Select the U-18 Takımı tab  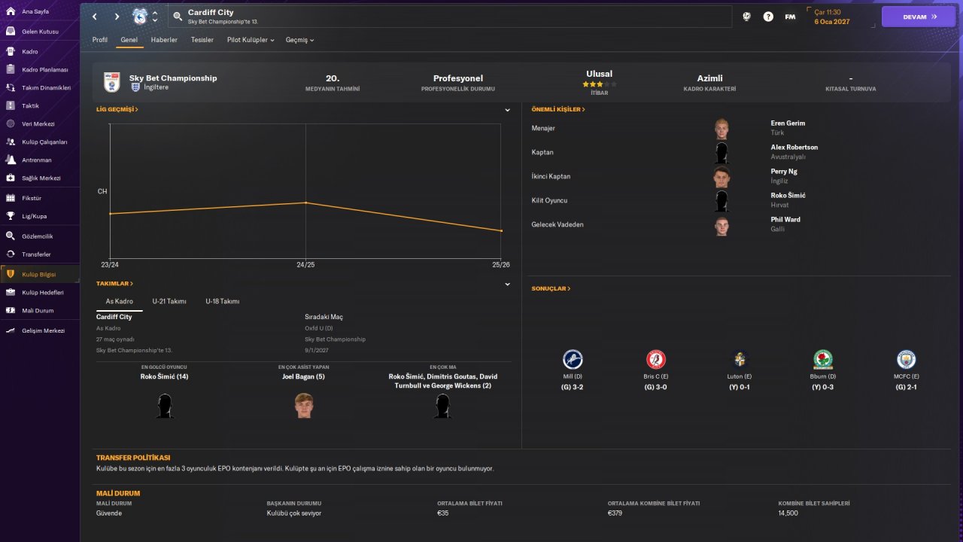tap(223, 301)
